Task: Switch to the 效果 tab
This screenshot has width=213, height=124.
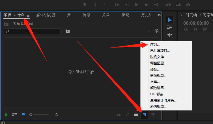Action: point(106,15)
